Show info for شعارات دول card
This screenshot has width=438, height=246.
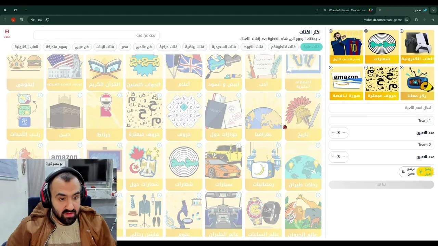click(159, 145)
